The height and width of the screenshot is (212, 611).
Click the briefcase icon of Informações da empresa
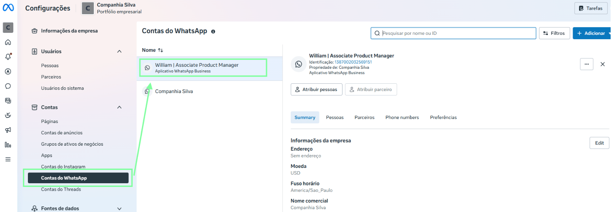[x=34, y=31]
